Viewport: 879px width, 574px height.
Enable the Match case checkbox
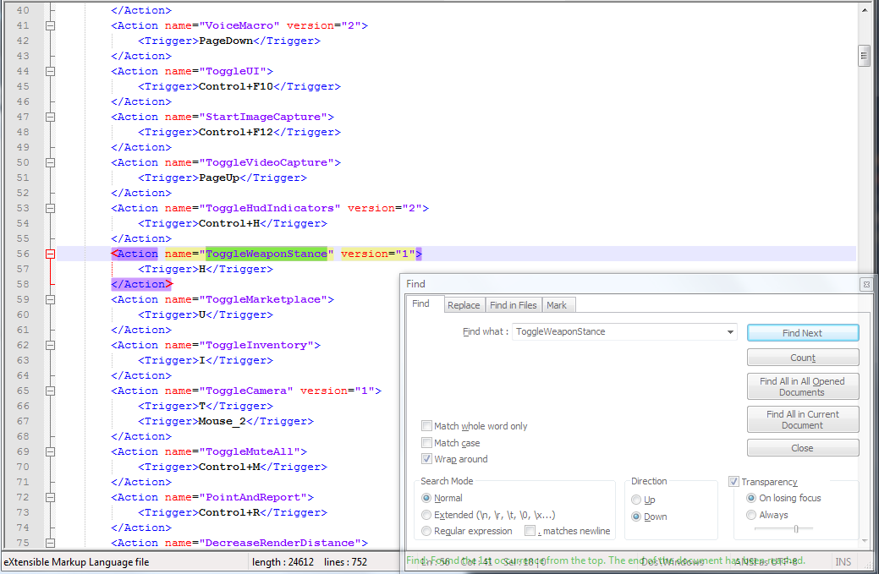426,443
